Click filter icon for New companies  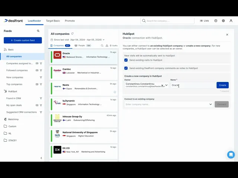click(41, 78)
